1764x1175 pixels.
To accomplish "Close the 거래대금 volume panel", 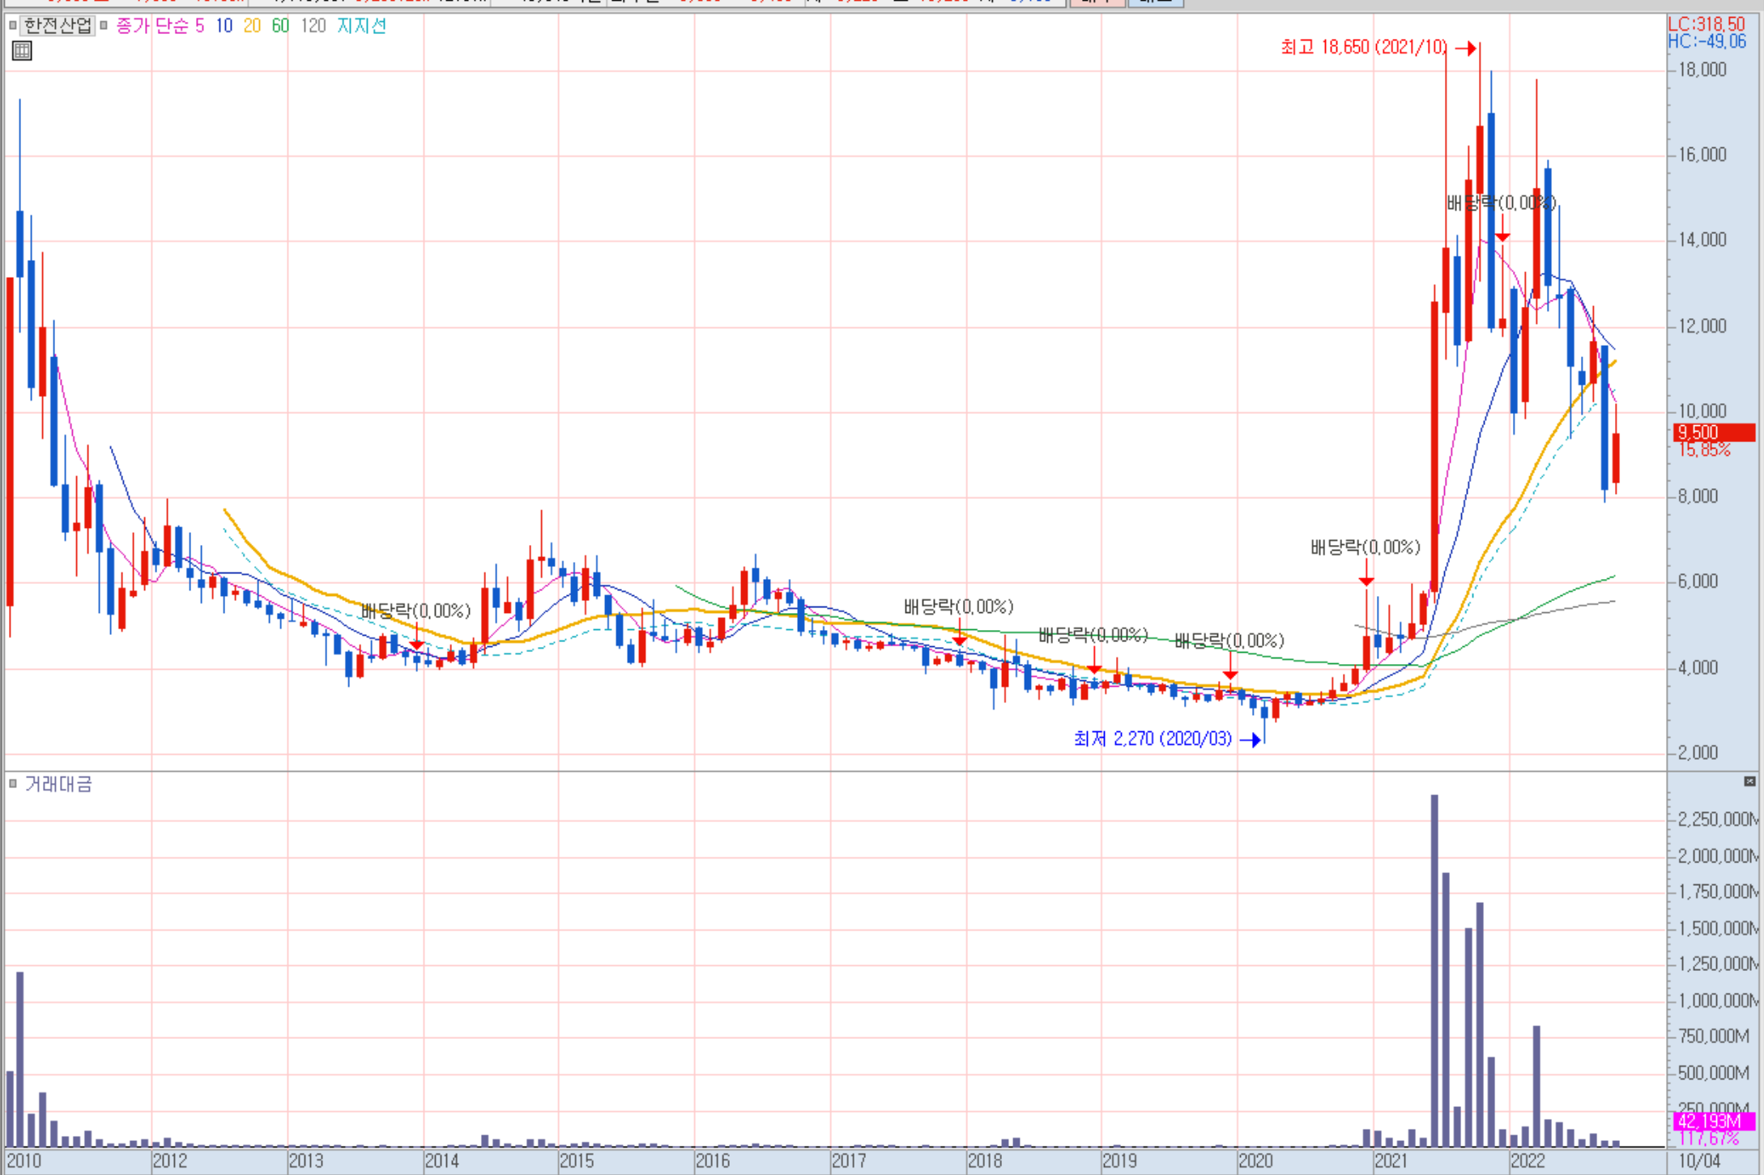I will pos(1749,781).
